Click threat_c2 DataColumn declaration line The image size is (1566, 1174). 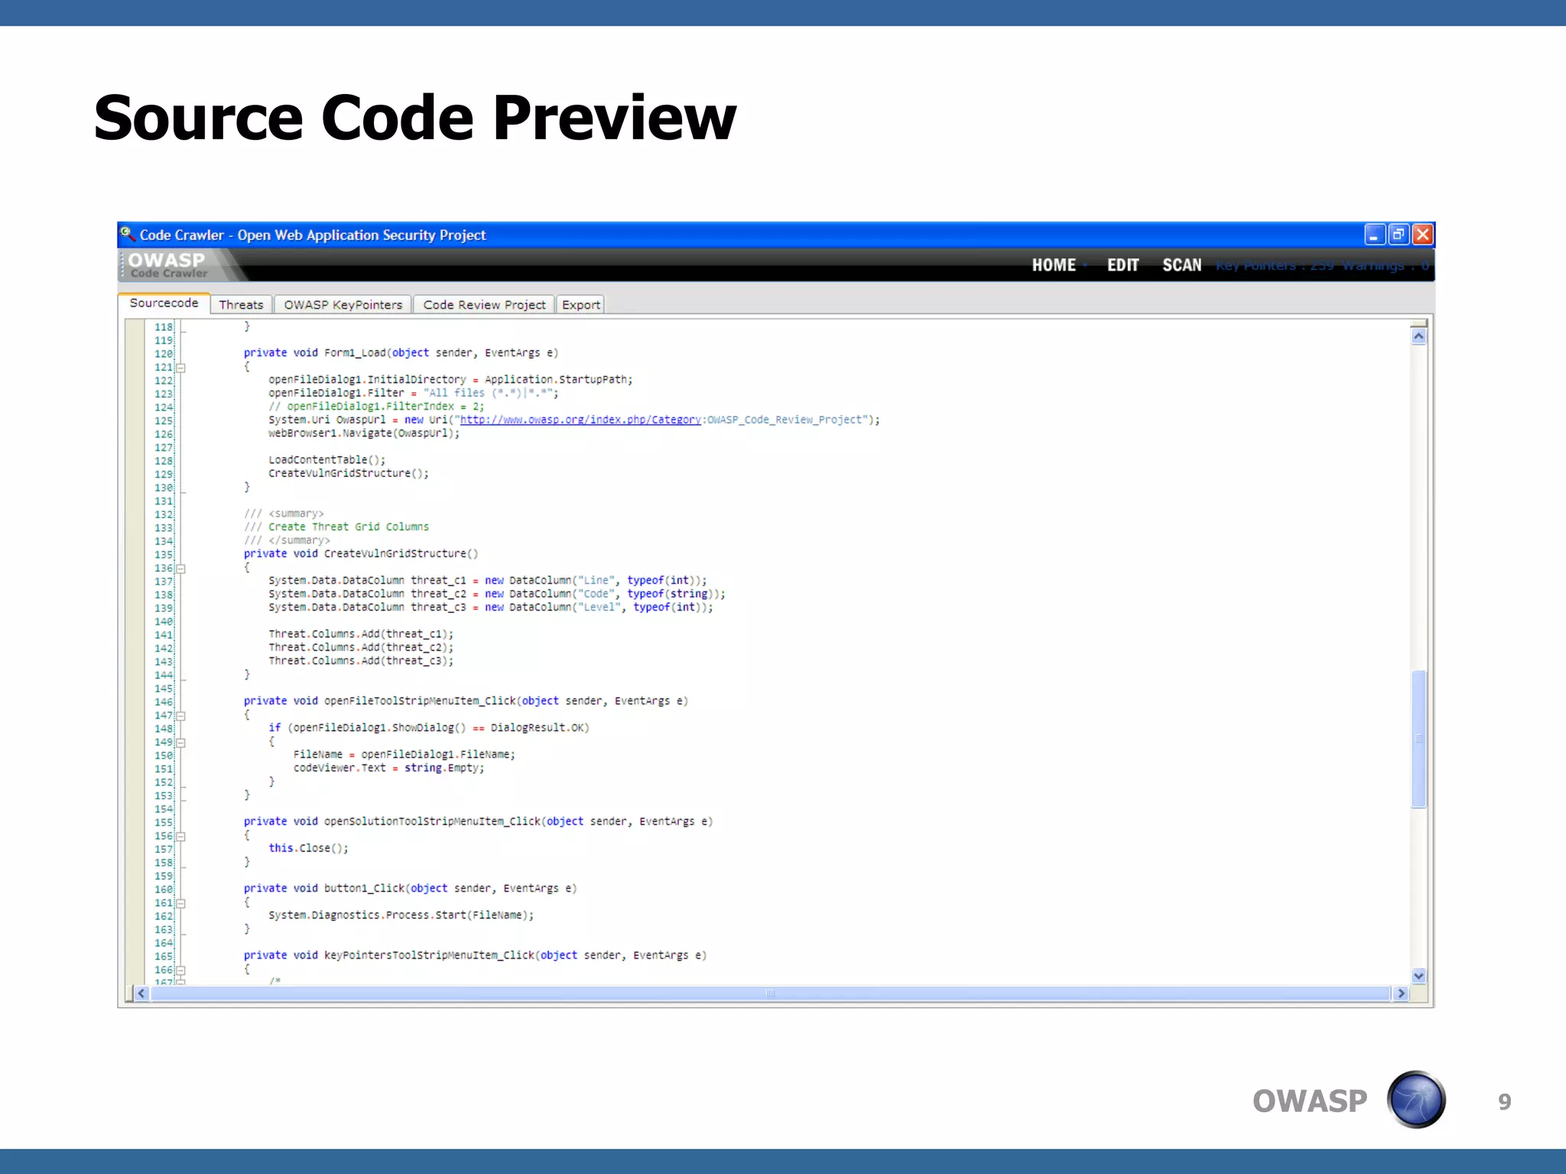497,594
